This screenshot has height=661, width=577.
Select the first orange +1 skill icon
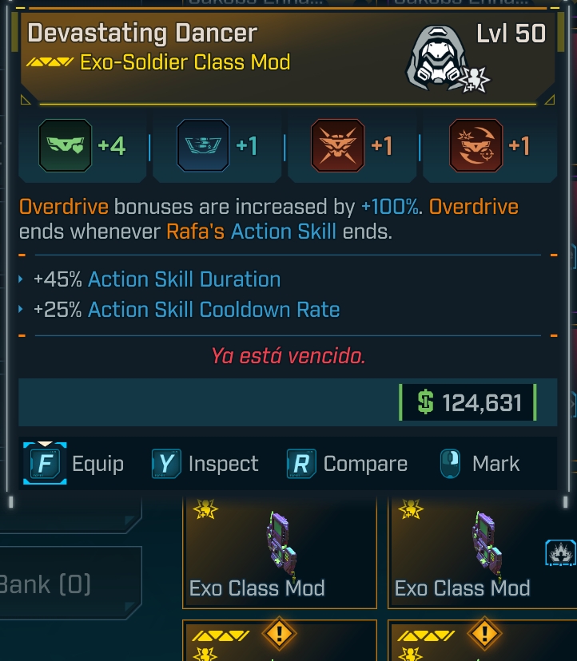(x=337, y=146)
